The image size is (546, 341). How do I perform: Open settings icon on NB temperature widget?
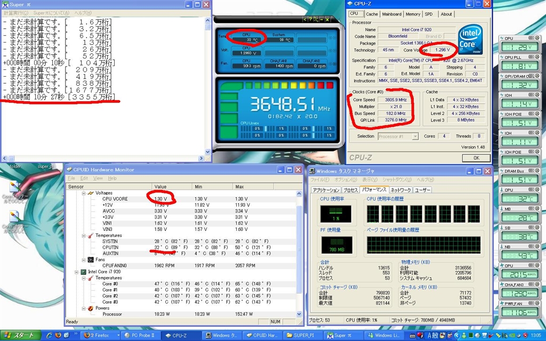[x=531, y=247]
